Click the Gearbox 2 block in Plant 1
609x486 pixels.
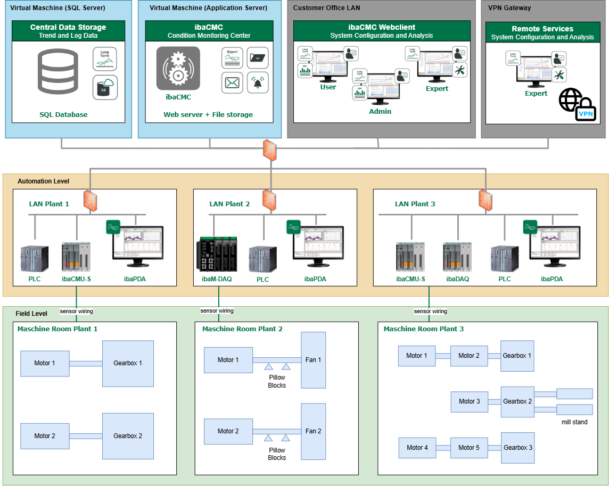[x=128, y=436]
